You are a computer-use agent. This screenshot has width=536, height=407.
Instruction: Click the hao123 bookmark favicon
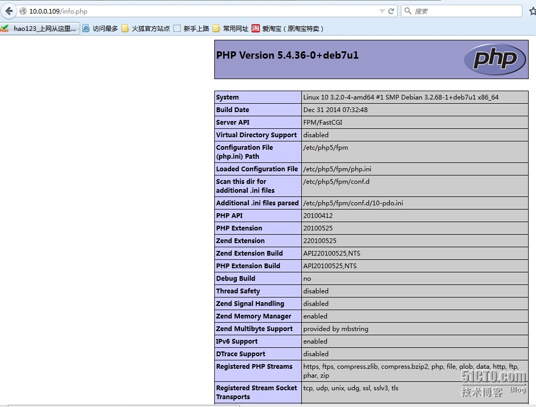[5, 28]
